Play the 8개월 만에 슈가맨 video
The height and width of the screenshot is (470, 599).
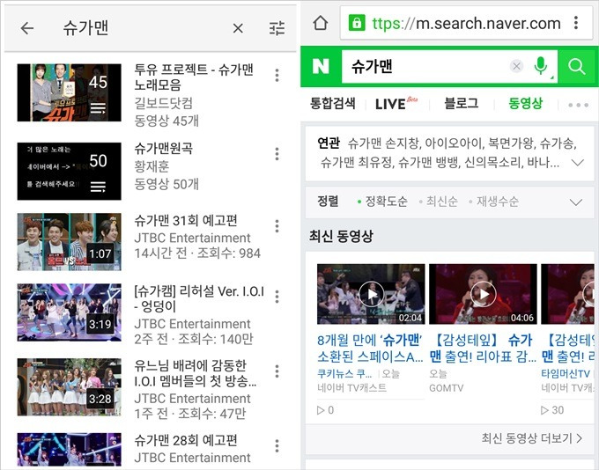tap(371, 294)
